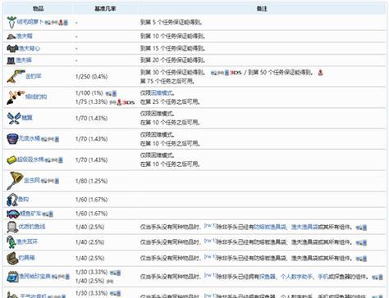The height and width of the screenshot is (298, 389).
Task: Click the 1/75 (1.33%) chance value
Action: (91, 102)
